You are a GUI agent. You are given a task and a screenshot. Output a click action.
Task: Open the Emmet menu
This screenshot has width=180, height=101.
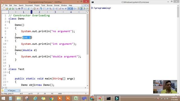pos(57,5)
